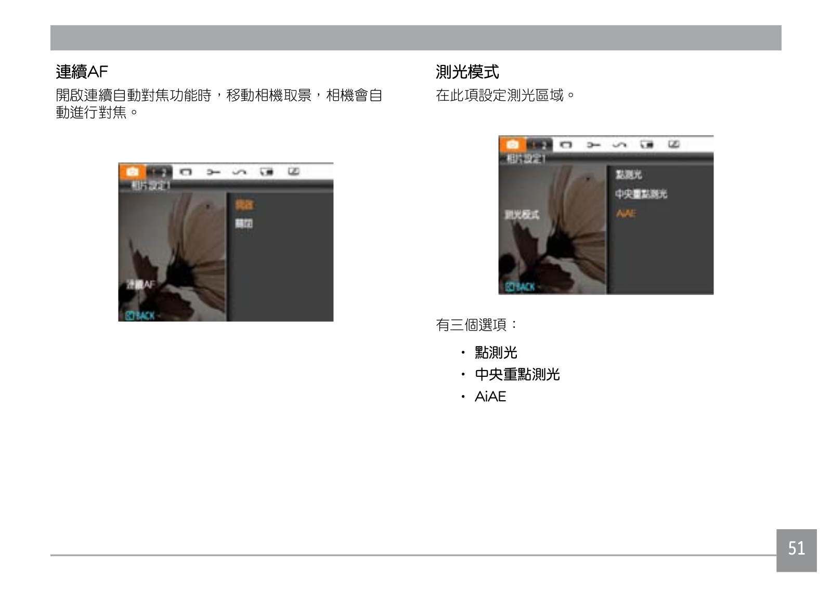Open the wrench settings icon in Continuous AF screen
The width and height of the screenshot is (832, 605).
coord(213,172)
